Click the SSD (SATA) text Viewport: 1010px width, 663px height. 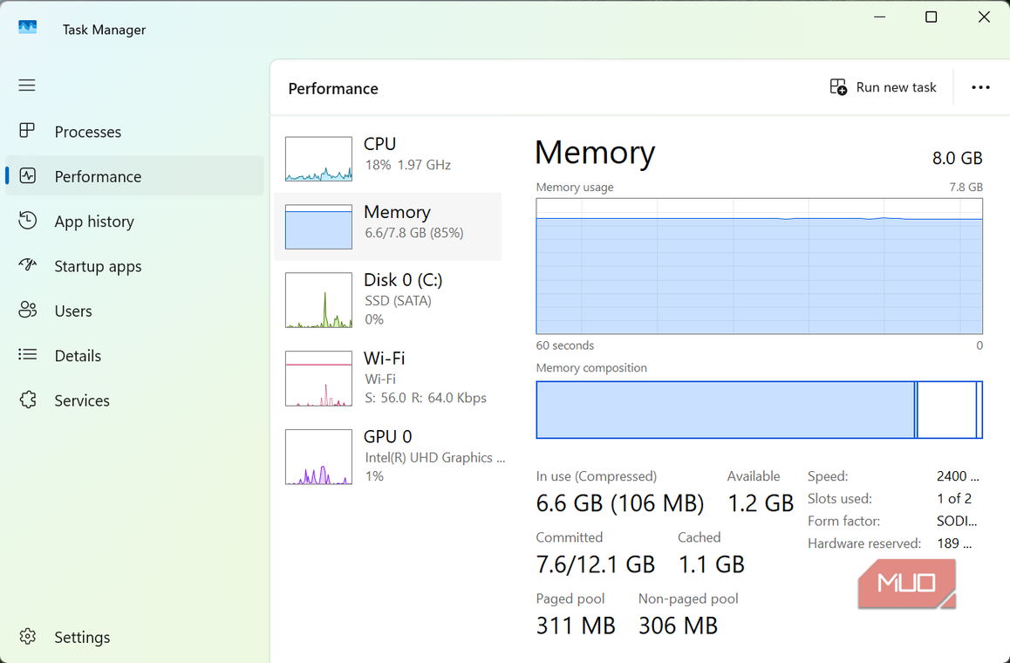coord(398,301)
